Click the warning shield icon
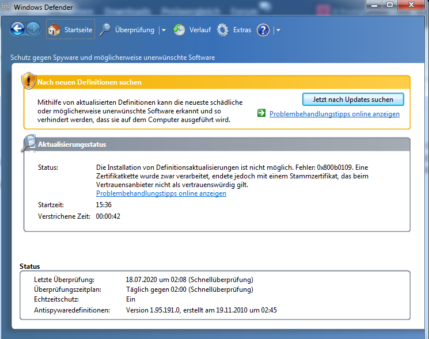The width and height of the screenshot is (429, 339). coord(28,81)
